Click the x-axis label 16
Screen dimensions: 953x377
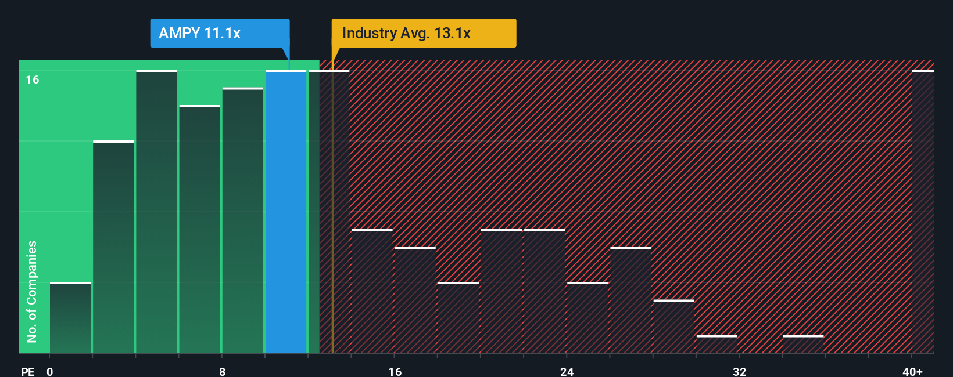click(x=395, y=371)
